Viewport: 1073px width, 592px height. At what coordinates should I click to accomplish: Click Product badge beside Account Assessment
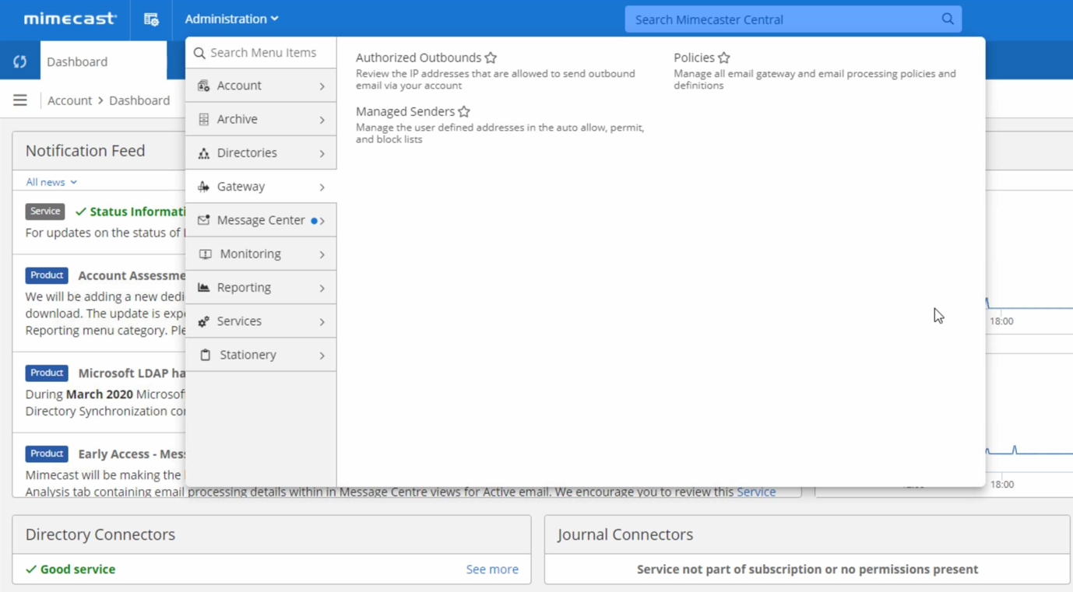click(x=47, y=275)
